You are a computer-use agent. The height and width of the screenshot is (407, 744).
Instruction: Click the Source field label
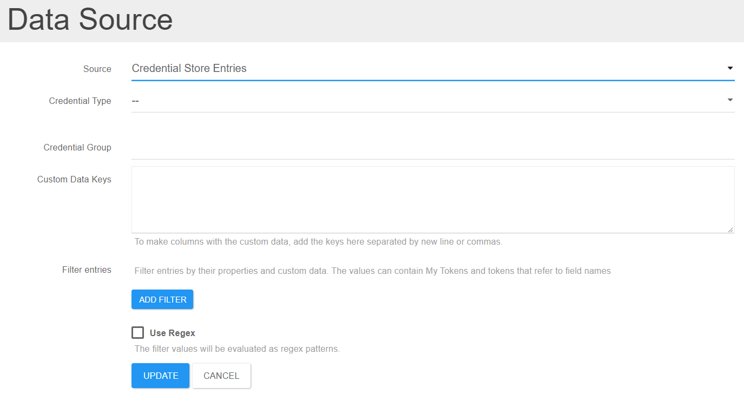point(97,69)
